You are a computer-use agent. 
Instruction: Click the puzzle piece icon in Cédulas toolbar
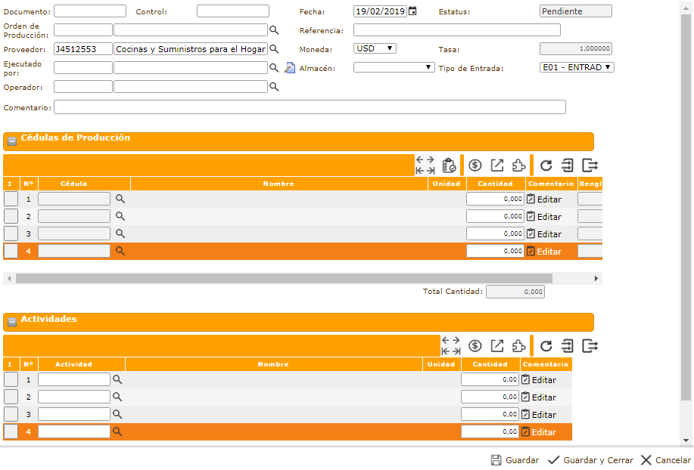pos(518,165)
